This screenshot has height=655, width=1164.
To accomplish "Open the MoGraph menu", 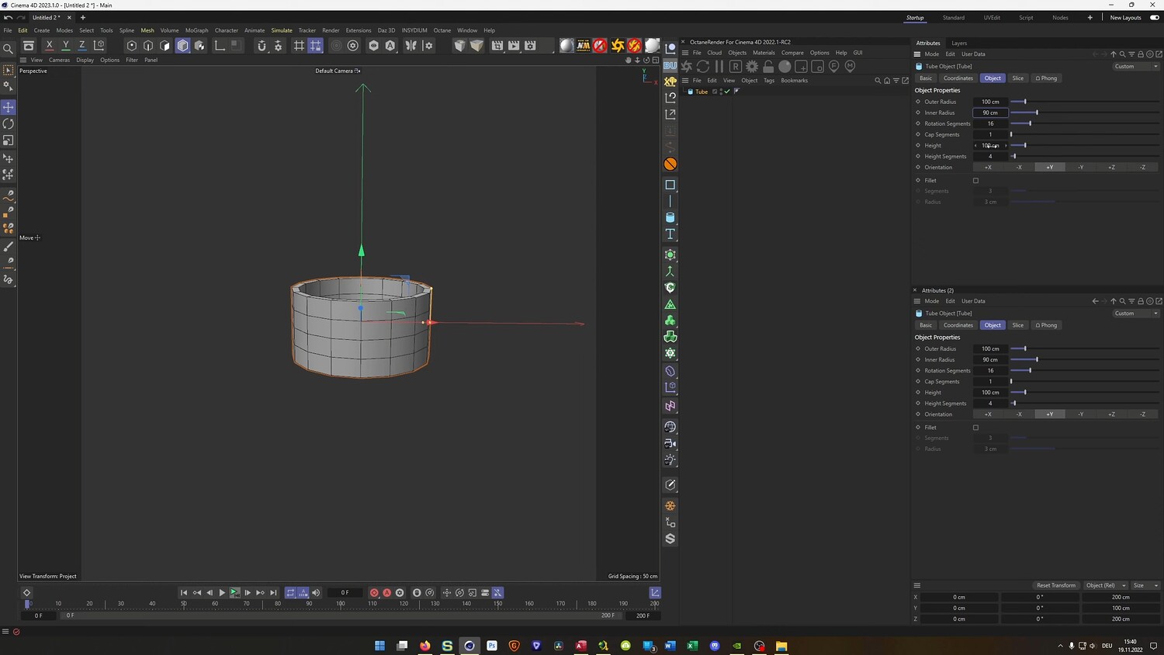I will click(x=196, y=30).
